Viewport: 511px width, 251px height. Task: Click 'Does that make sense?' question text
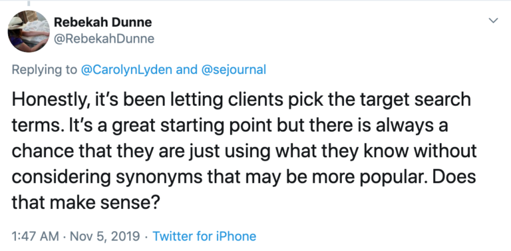244,190
